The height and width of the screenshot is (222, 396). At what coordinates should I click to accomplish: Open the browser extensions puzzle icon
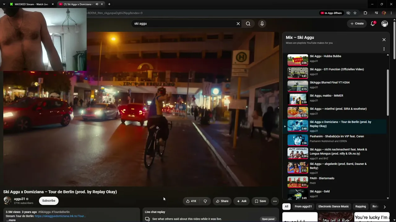click(365, 13)
